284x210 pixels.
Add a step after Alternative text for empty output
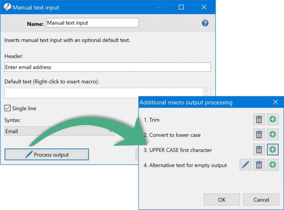pos(273,165)
